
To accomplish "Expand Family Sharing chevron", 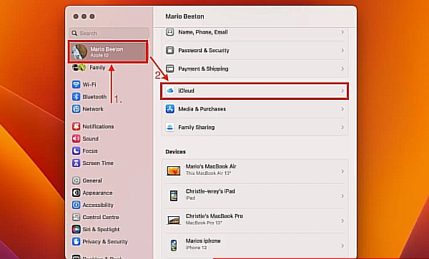I will click(x=342, y=127).
